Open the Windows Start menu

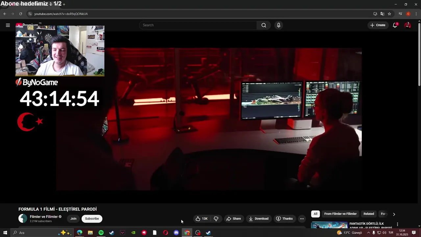pyautogui.click(x=5, y=233)
